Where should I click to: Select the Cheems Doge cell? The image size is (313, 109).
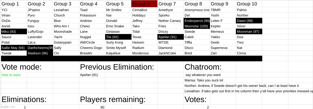pyautogui.click(x=92, y=48)
